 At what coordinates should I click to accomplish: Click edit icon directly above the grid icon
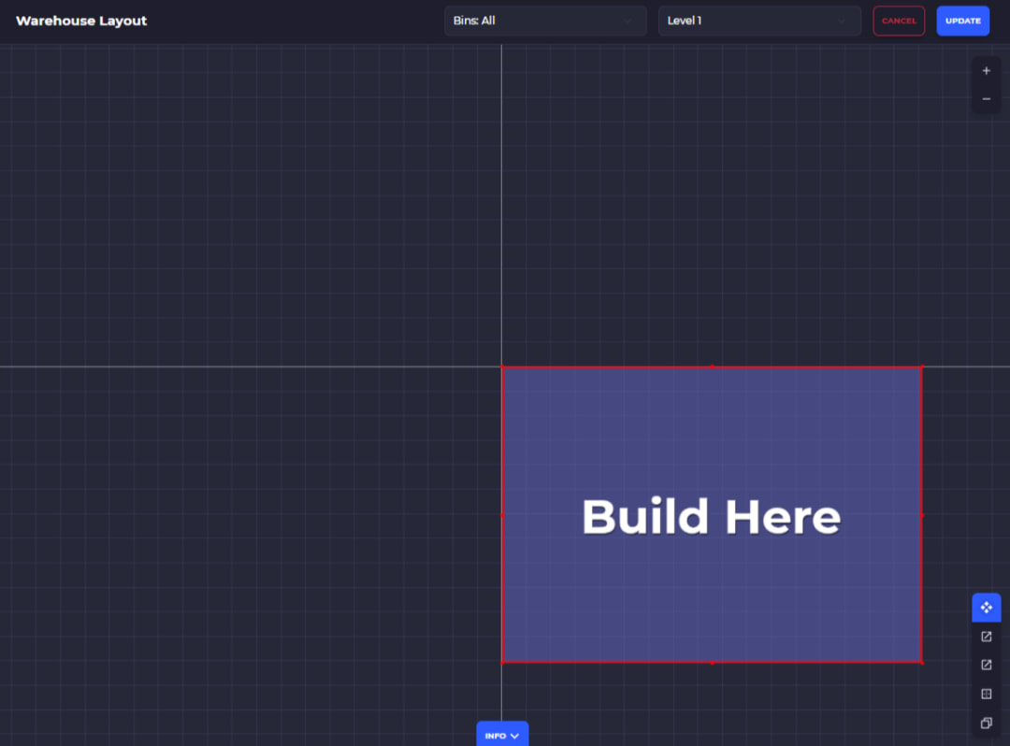[x=987, y=665]
